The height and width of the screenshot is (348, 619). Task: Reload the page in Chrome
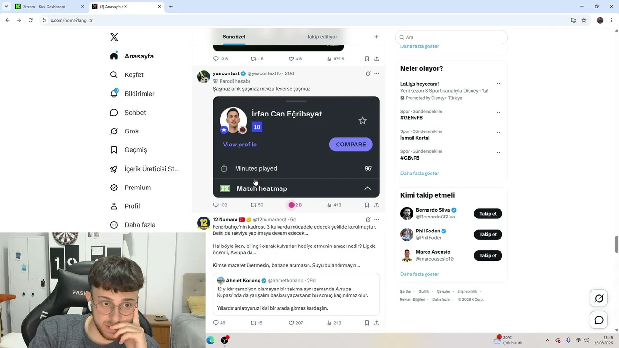pos(30,20)
